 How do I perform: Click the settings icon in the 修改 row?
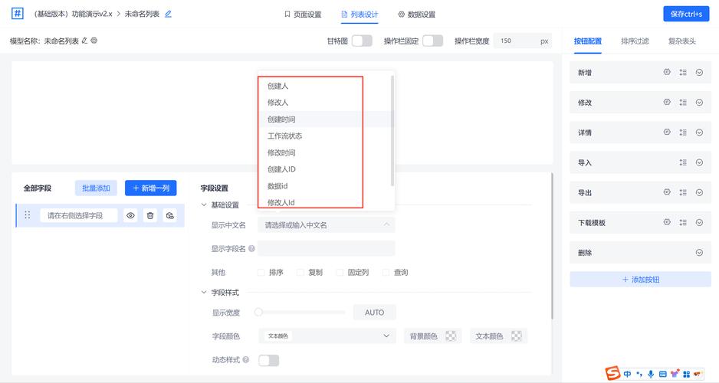(667, 102)
